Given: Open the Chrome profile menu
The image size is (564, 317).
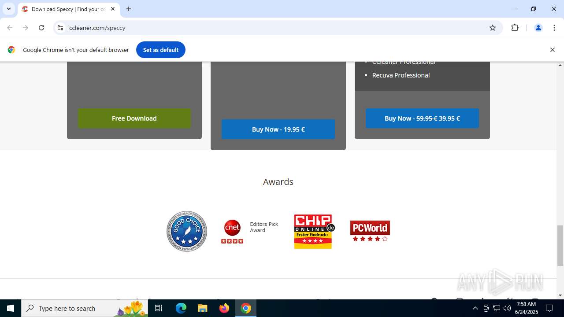Looking at the screenshot, I should (x=538, y=28).
